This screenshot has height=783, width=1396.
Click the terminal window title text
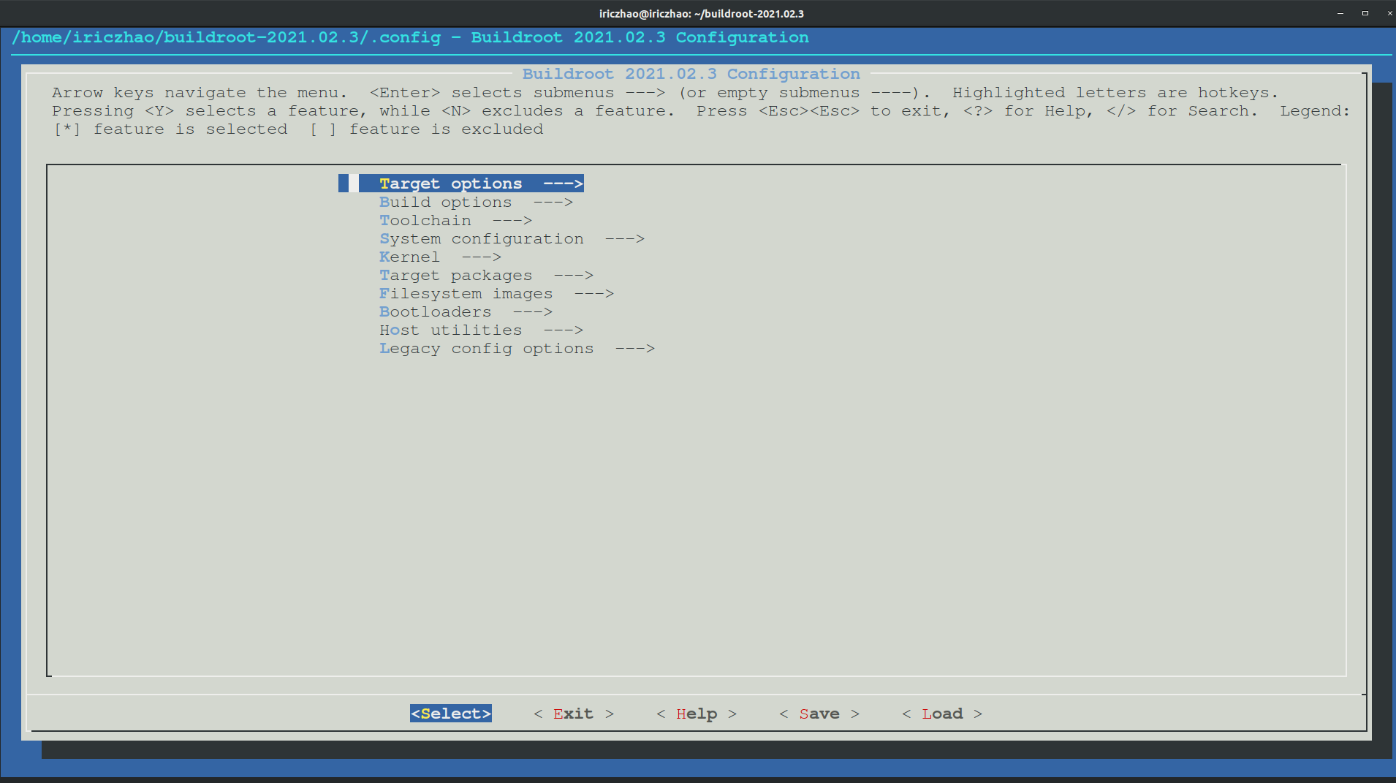tap(702, 14)
